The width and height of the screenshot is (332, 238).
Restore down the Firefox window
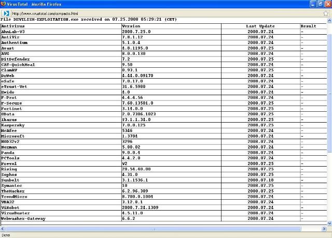coord(321,4)
